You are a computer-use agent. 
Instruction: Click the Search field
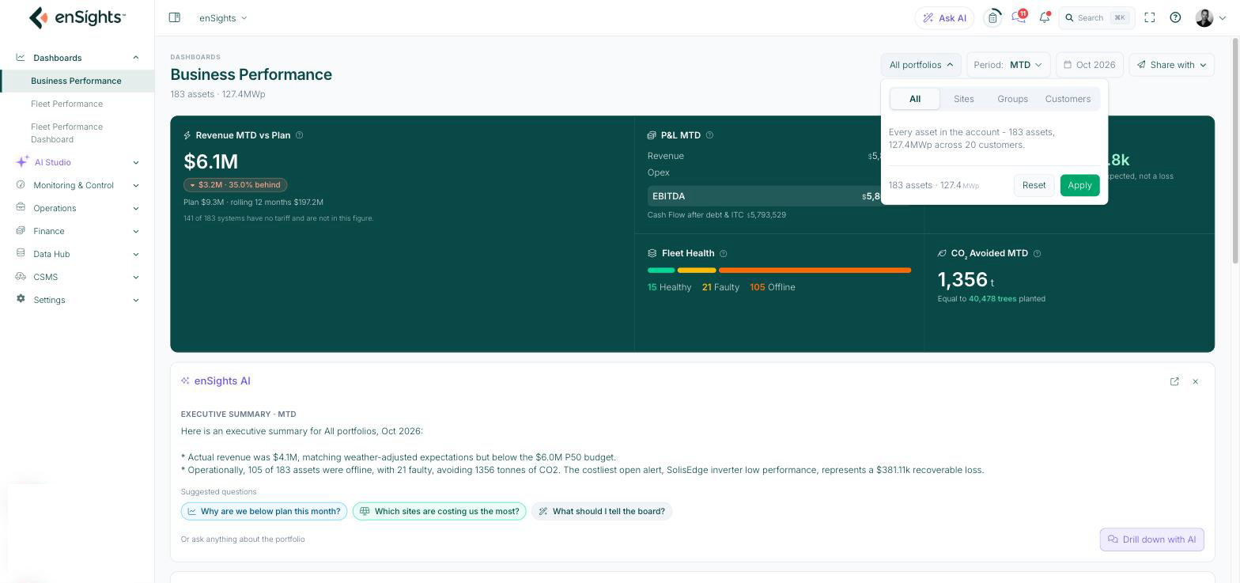point(1097,17)
